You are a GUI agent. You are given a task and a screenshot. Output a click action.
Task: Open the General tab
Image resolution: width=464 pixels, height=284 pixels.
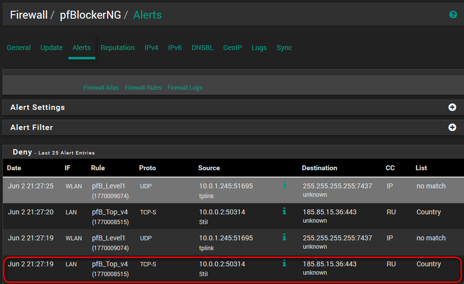pos(19,48)
